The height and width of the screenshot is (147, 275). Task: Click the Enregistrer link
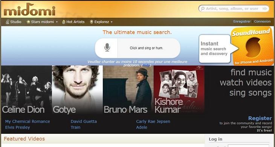click(x=242, y=21)
